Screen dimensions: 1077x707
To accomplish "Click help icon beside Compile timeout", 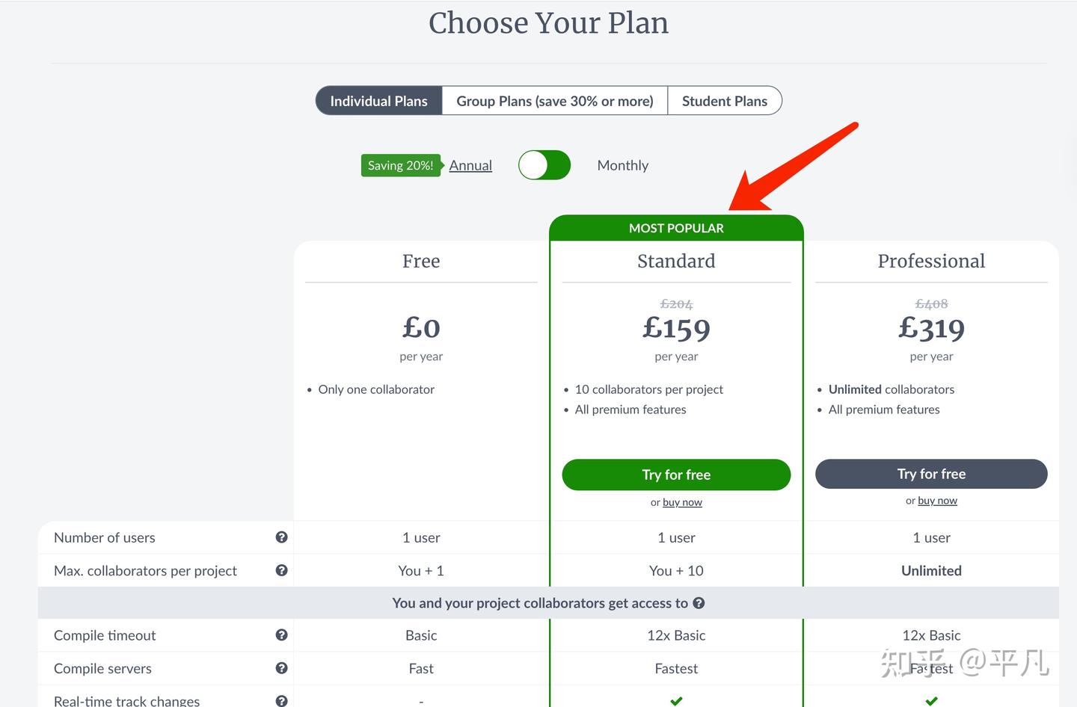I will click(x=281, y=635).
